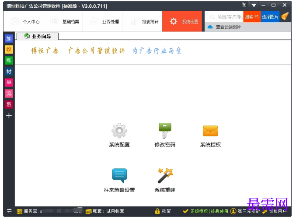Click the red 系 sidebar icon
Screen dimensions: 296x218
9,104
